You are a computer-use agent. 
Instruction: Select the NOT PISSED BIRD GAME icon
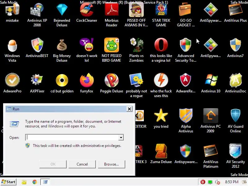click(x=112, y=45)
